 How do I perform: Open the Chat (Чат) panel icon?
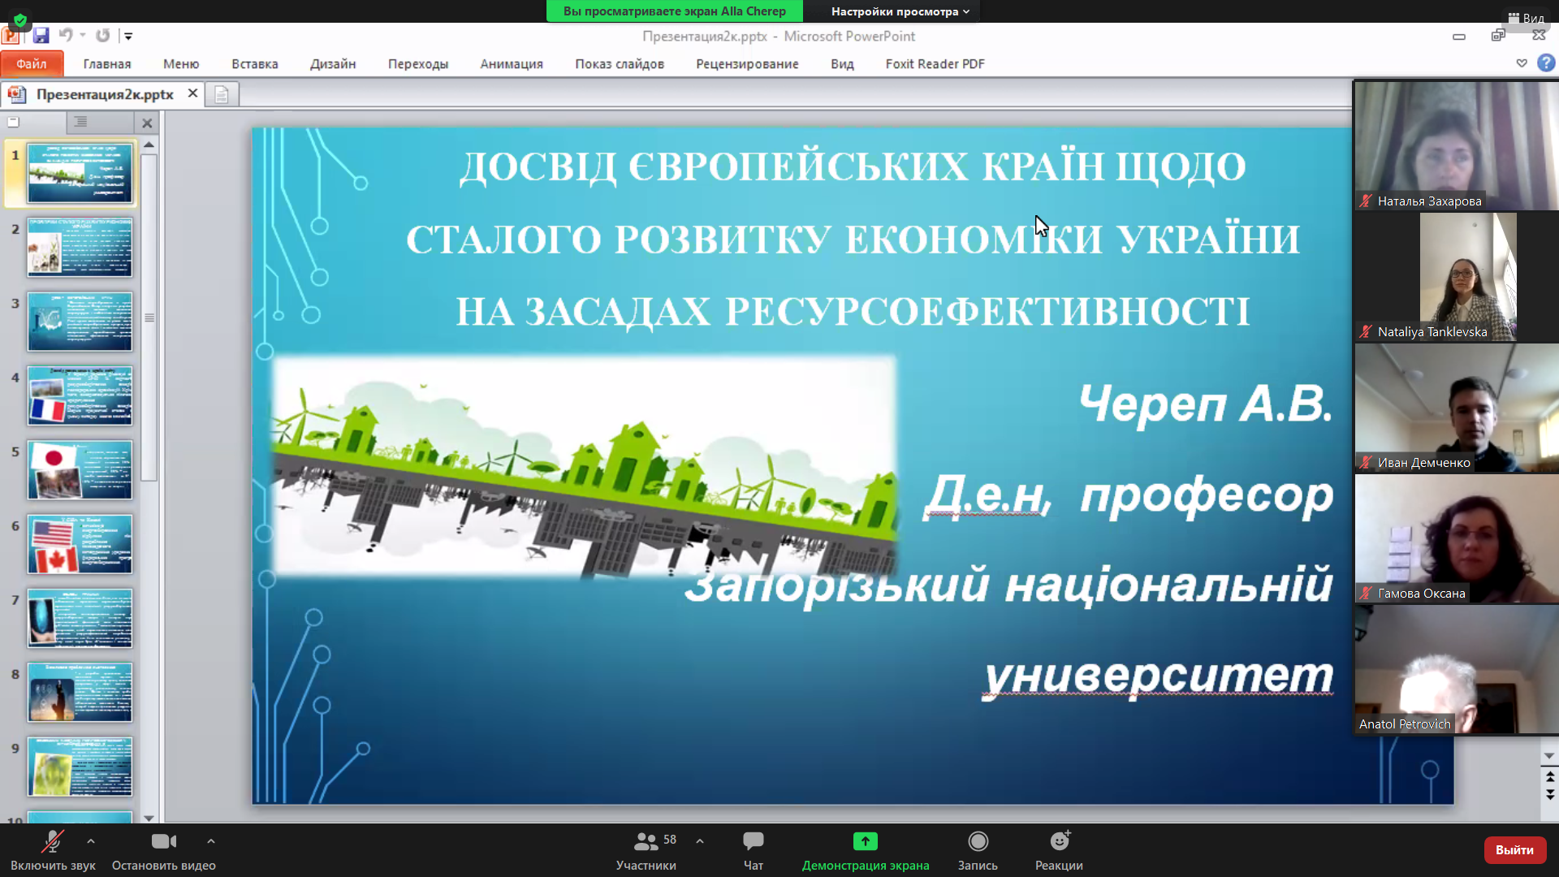[x=753, y=842]
